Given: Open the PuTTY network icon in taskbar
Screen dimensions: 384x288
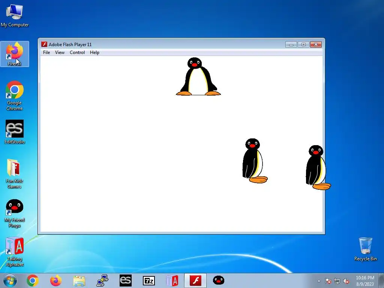Looking at the screenshot, I should tap(102, 280).
